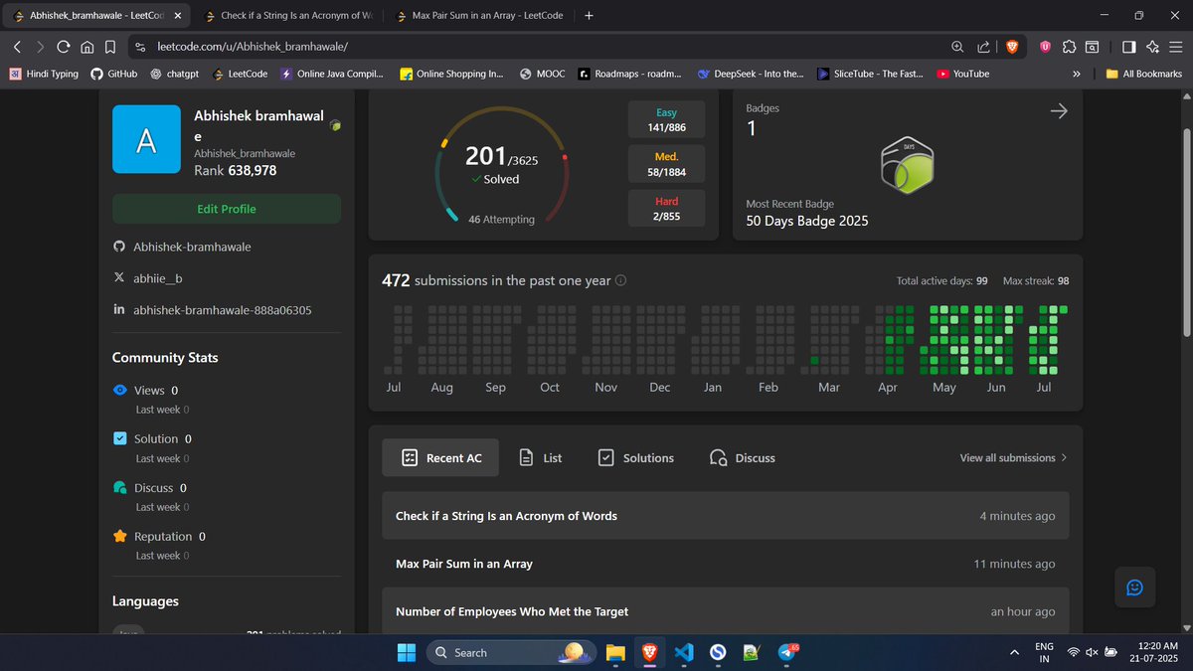Open the browser home page icon

(x=87, y=47)
